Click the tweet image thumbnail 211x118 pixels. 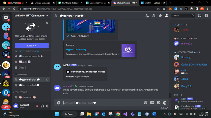pos(91,26)
